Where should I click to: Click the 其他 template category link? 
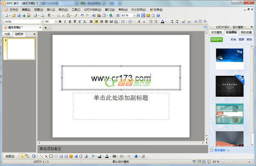pos(249,40)
